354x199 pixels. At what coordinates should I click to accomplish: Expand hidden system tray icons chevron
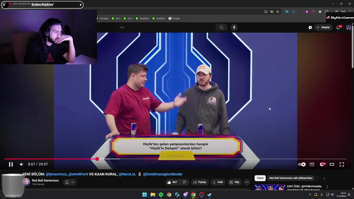[x=310, y=195]
